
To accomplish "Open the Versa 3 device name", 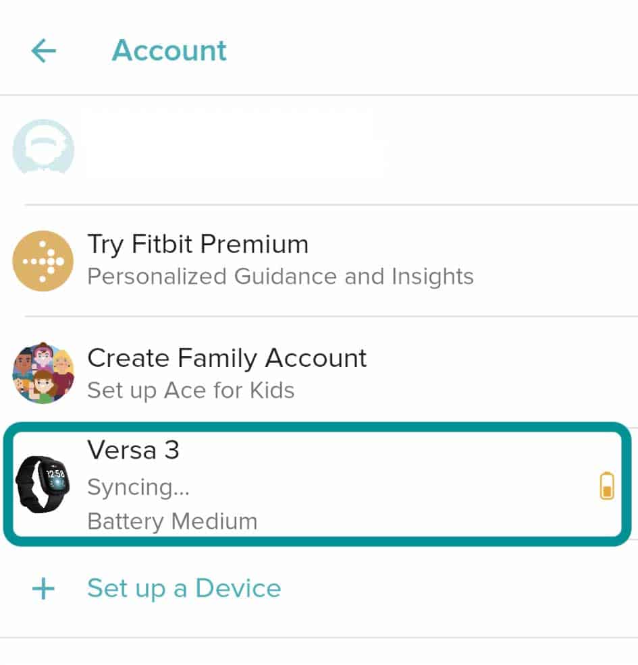I will [x=133, y=450].
